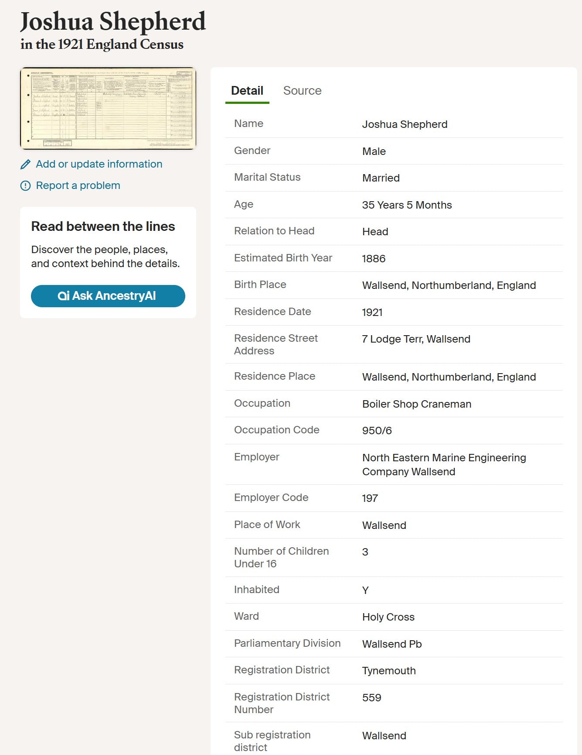The image size is (582, 755).
Task: Select the Ward value Holy Cross
Action: 388,617
